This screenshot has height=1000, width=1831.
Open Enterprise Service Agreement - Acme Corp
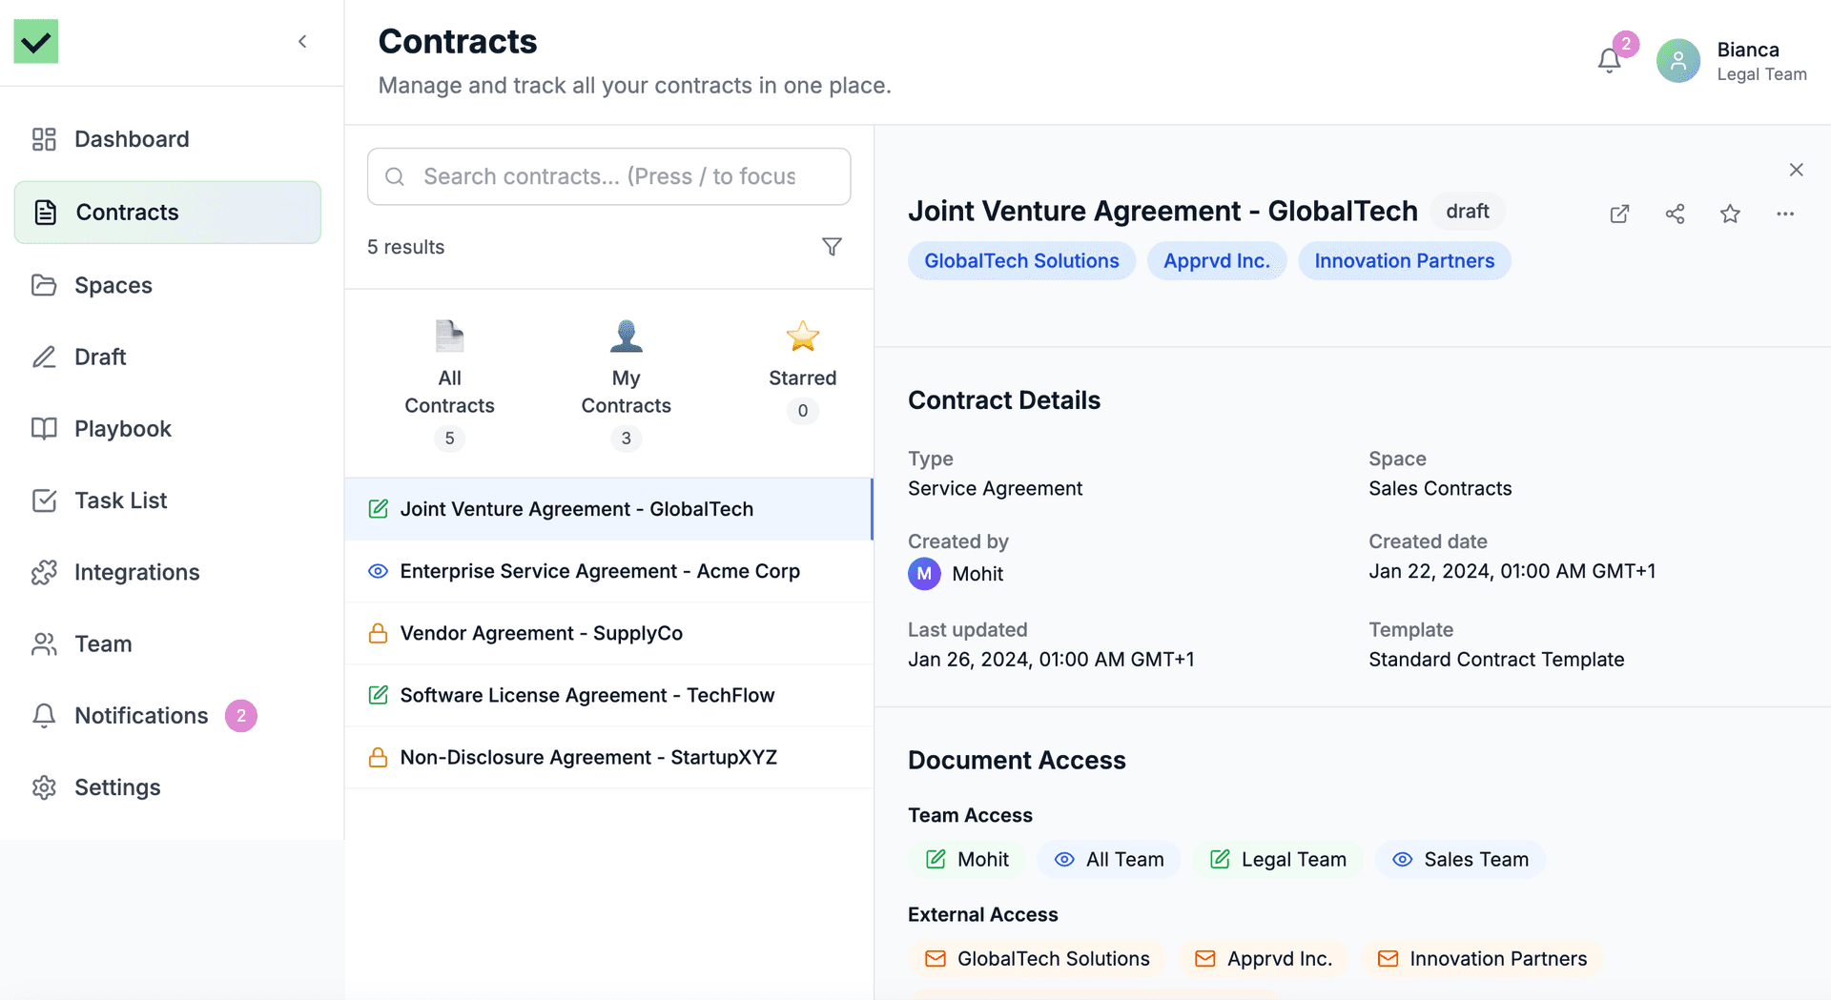[599, 571]
